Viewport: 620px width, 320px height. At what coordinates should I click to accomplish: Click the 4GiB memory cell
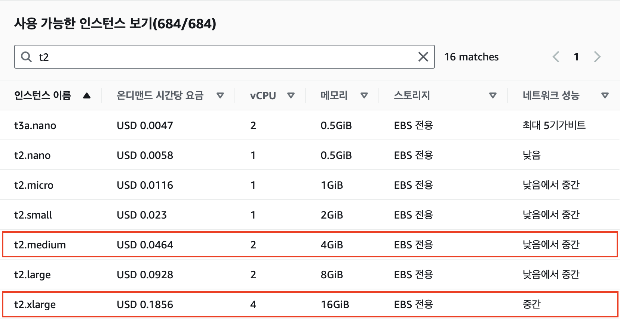[332, 245]
